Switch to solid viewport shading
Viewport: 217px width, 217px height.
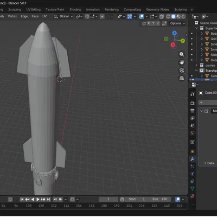click(x=173, y=17)
